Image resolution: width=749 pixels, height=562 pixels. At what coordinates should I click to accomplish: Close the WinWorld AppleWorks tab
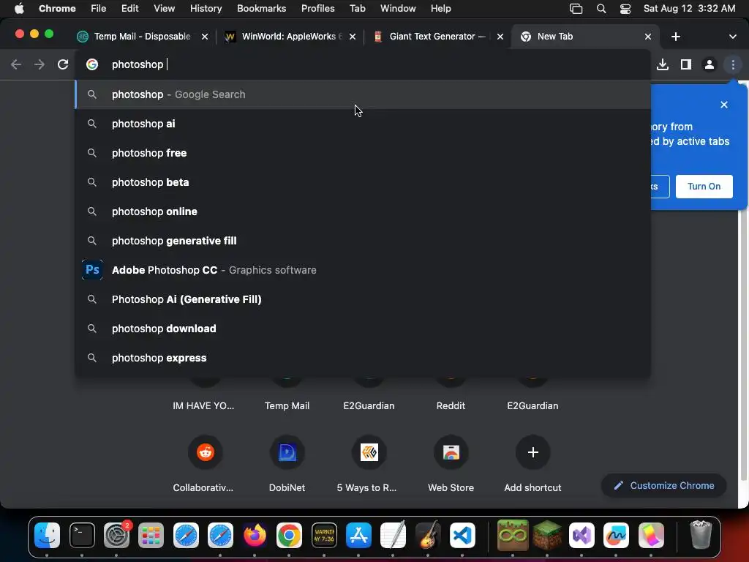[353, 37]
